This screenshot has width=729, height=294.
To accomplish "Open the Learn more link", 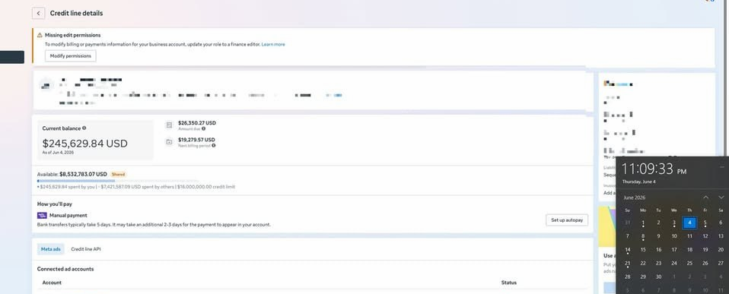I will point(273,45).
